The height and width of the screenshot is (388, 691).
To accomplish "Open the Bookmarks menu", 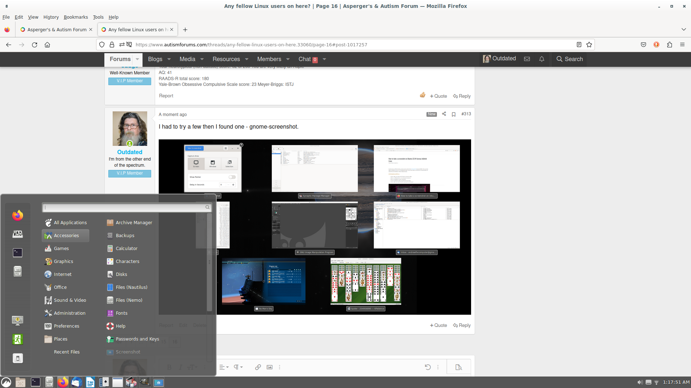I will tap(76, 17).
